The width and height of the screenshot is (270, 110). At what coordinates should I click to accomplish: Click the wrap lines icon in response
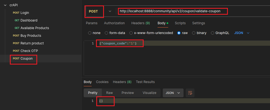[x=190, y=93]
